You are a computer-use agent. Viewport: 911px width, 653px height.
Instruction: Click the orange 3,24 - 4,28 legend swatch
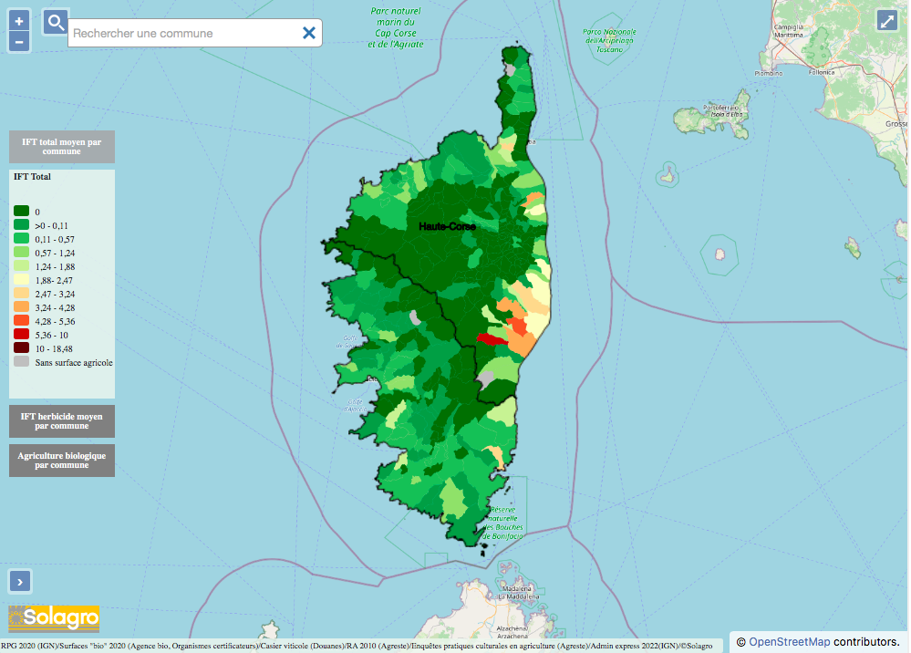21,307
